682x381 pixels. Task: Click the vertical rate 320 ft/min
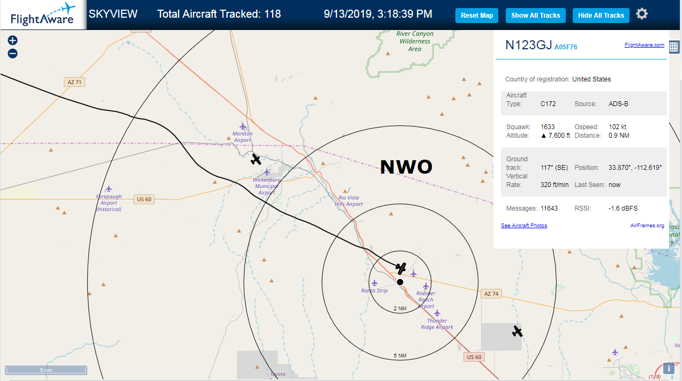point(554,185)
